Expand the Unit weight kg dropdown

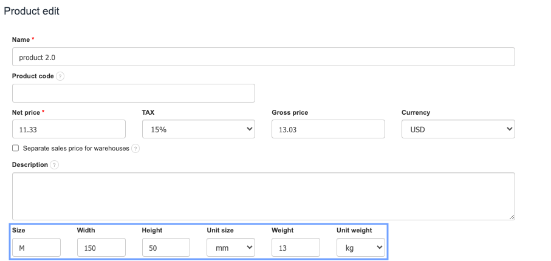[x=360, y=247]
